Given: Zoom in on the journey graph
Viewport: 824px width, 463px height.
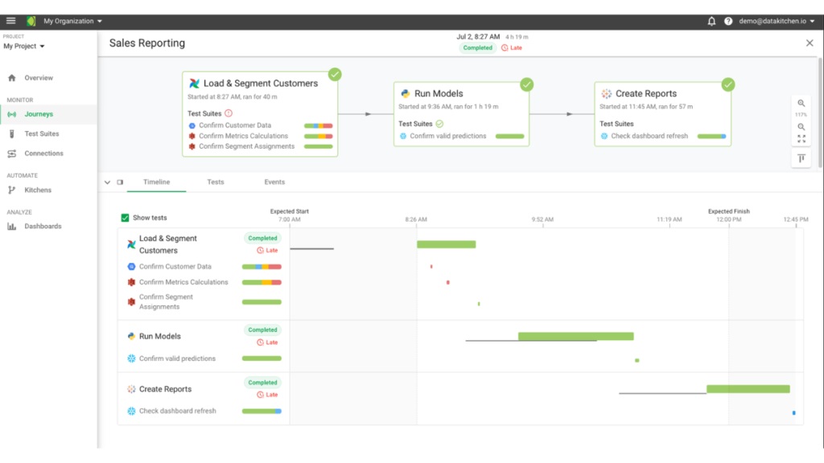Looking at the screenshot, I should click(801, 103).
